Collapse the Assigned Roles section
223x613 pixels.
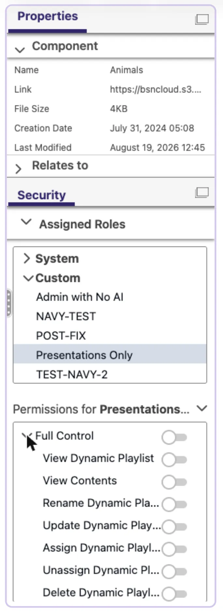(26, 222)
